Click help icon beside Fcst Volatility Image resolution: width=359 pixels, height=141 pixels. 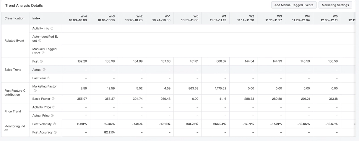tap(54, 124)
